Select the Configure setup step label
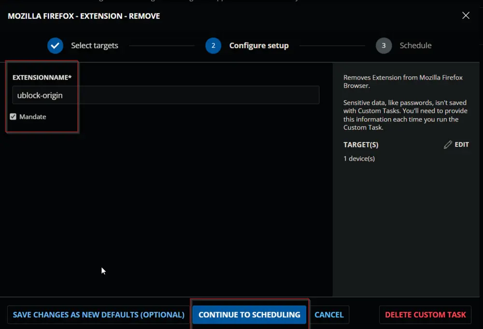Image resolution: width=483 pixels, height=329 pixels. 259,45
